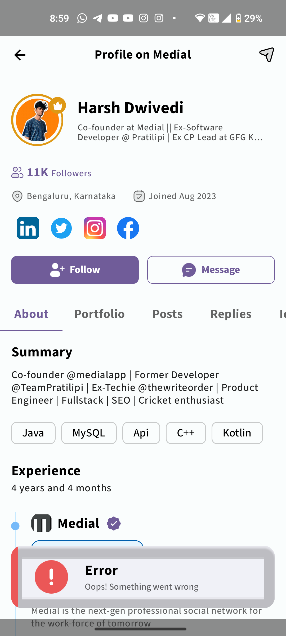The height and width of the screenshot is (636, 286).
Task: Tap the MySQL skill chip
Action: point(89,433)
